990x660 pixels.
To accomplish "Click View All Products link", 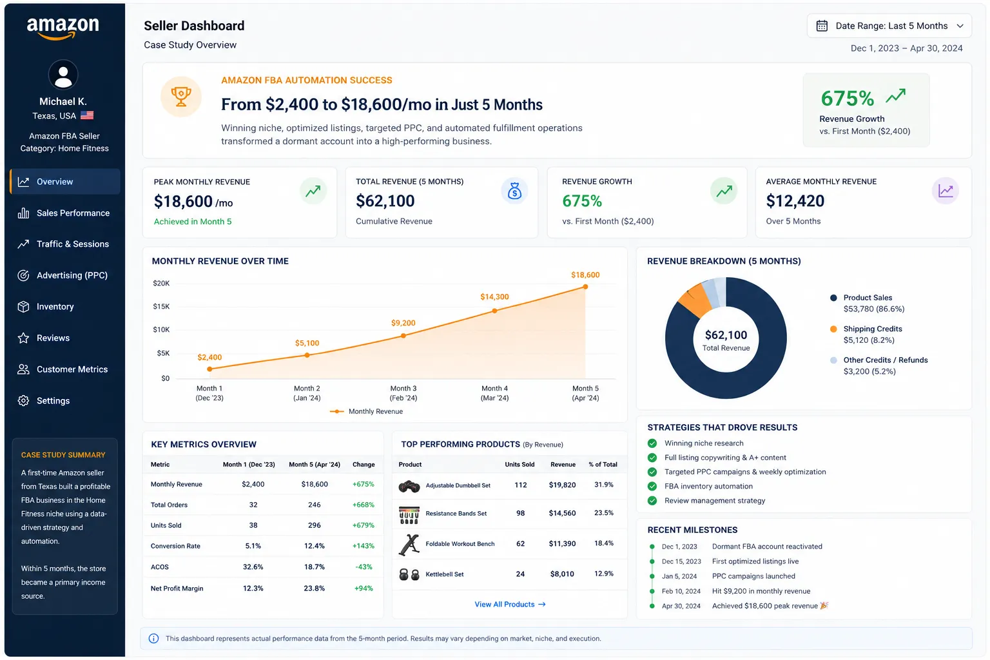I will tap(510, 605).
